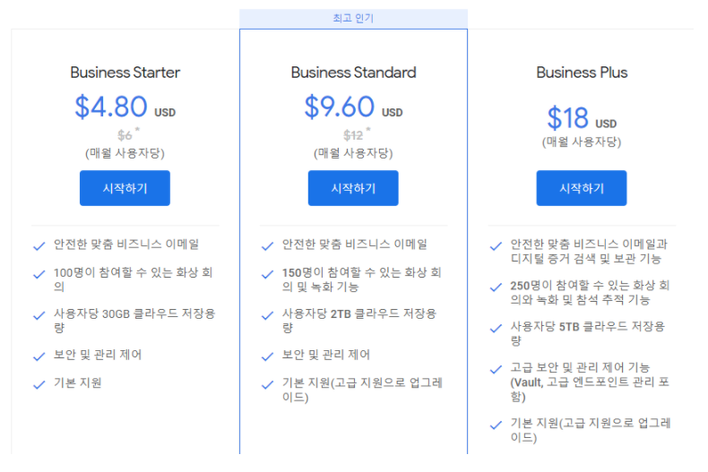Click the Business Starter plan title
The height and width of the screenshot is (472, 708).
[x=125, y=73]
